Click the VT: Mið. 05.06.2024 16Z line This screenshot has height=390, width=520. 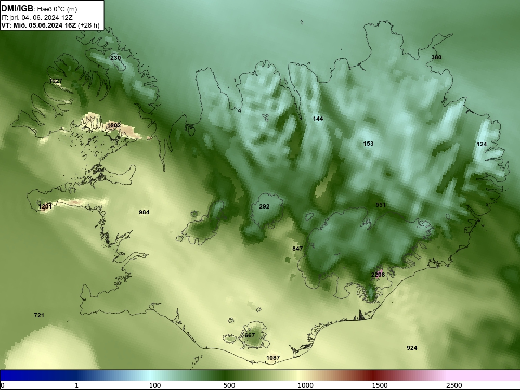[x=50, y=25]
